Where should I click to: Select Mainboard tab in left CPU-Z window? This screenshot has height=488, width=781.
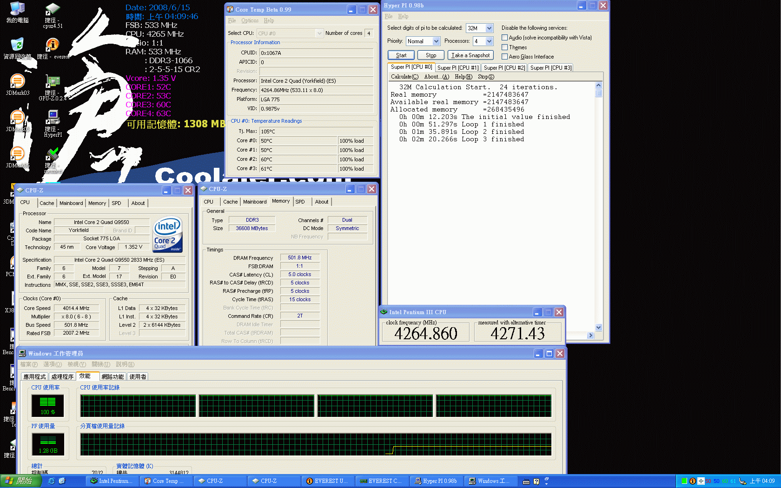[71, 203]
